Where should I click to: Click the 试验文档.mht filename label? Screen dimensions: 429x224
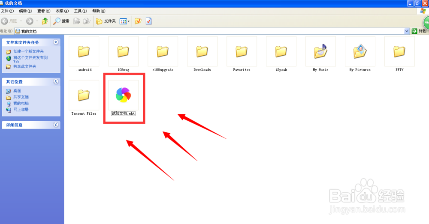pyautogui.click(x=123, y=113)
